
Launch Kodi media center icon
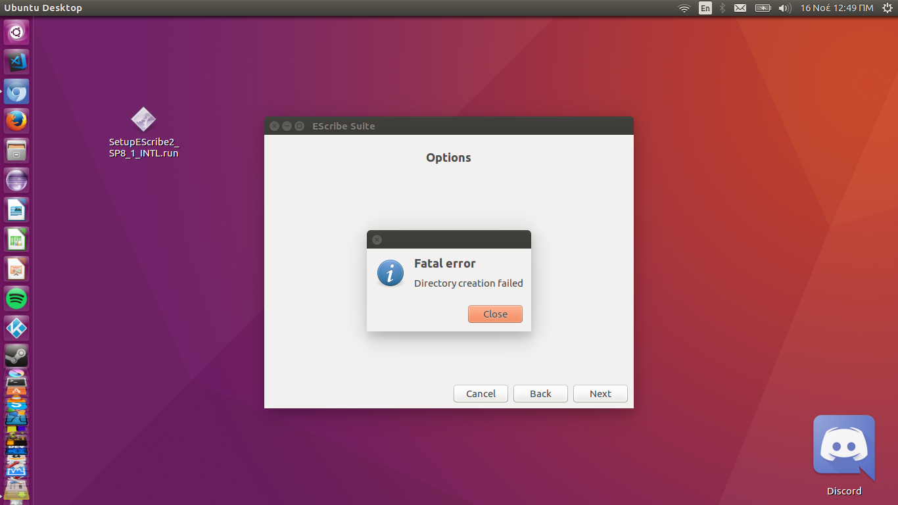pos(16,327)
